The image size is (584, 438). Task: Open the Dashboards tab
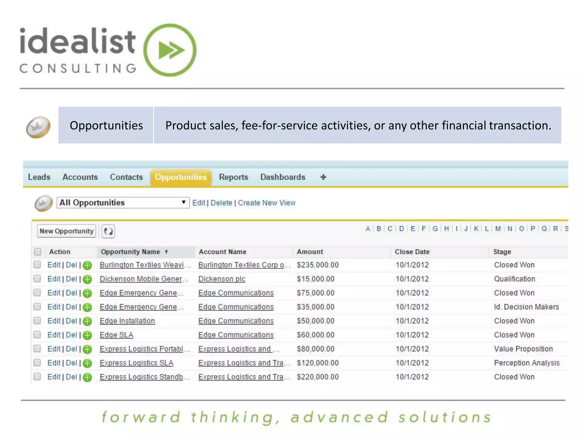(283, 177)
